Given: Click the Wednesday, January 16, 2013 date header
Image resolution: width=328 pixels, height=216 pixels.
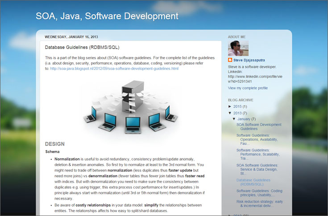Looking at the screenshot, I should (x=71, y=37).
